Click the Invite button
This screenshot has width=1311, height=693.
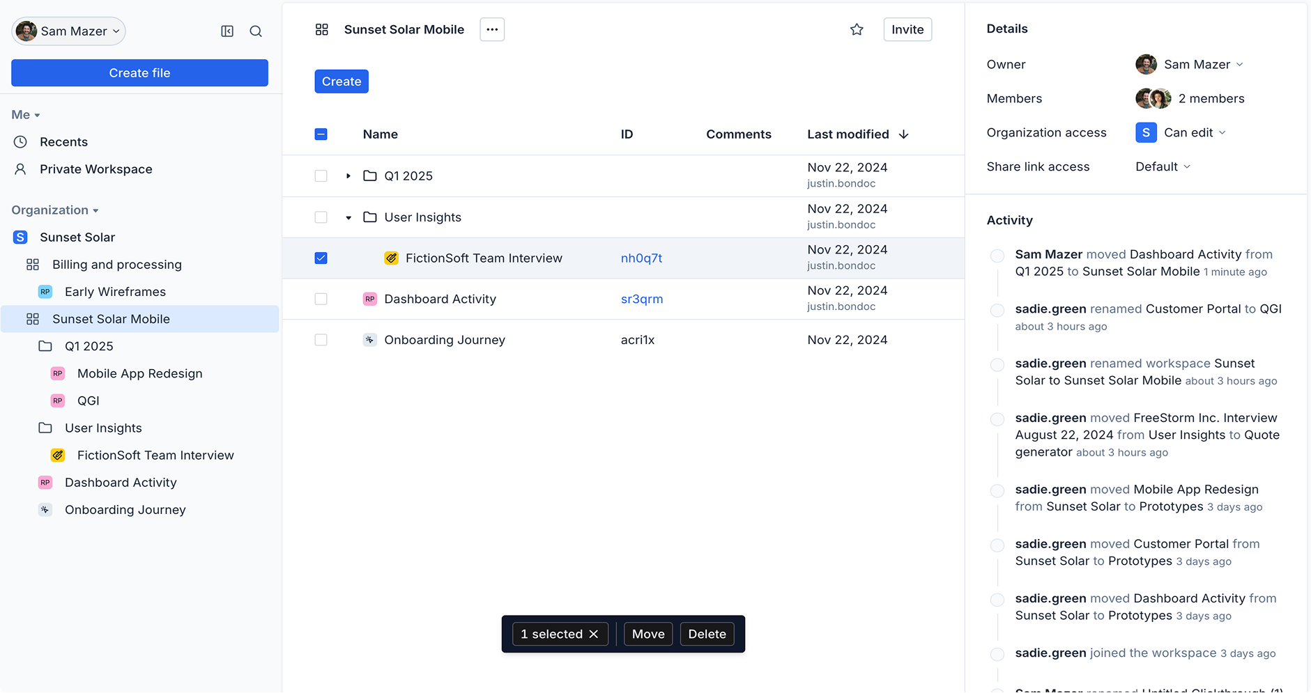click(907, 29)
